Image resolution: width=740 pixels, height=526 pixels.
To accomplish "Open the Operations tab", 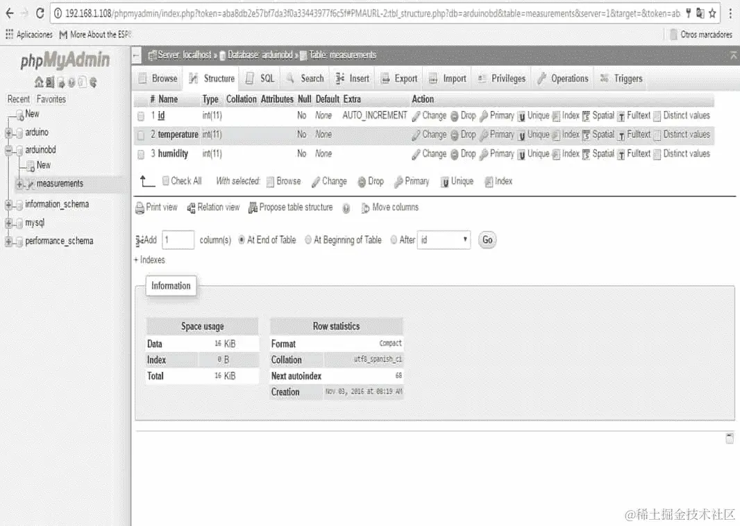I will tap(563, 79).
